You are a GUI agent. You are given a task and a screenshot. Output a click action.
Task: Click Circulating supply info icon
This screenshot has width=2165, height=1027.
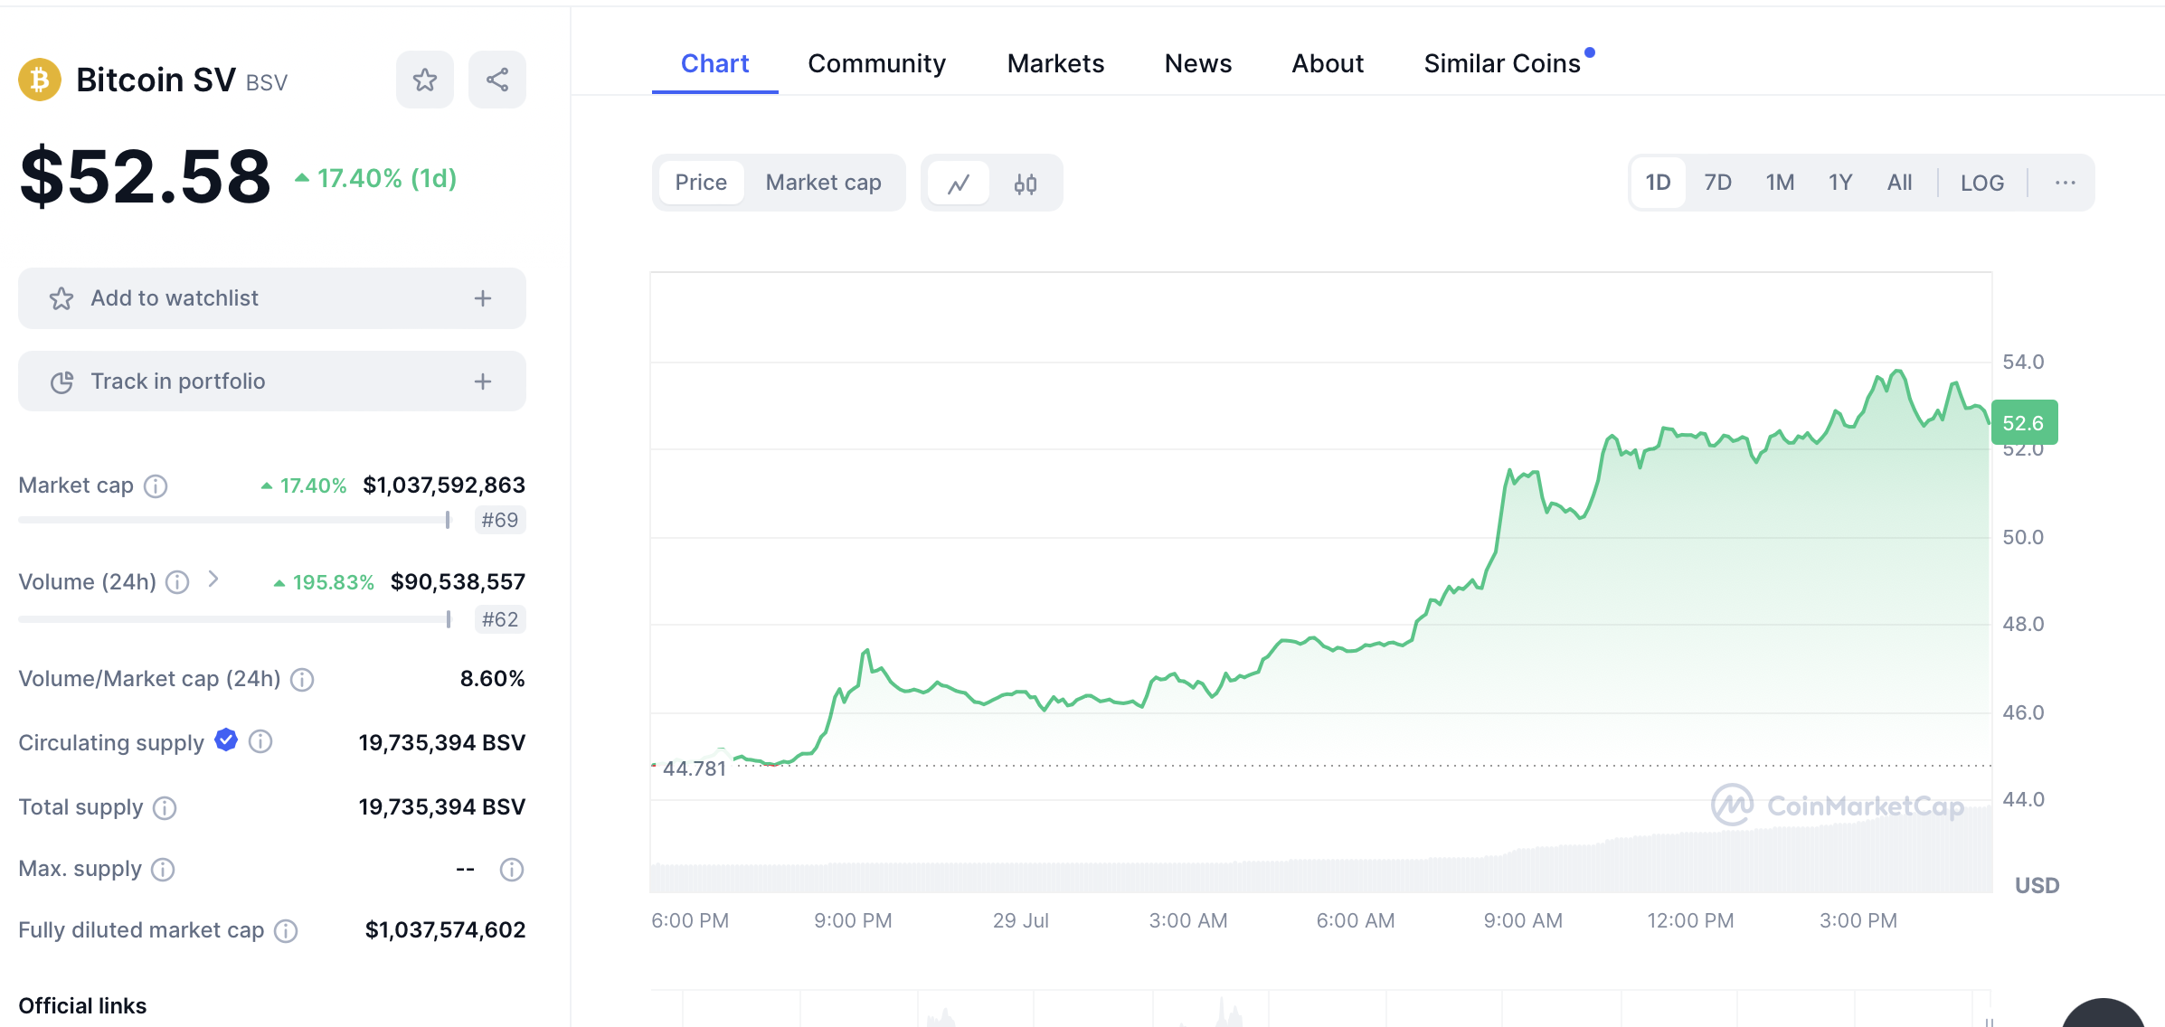tap(260, 742)
